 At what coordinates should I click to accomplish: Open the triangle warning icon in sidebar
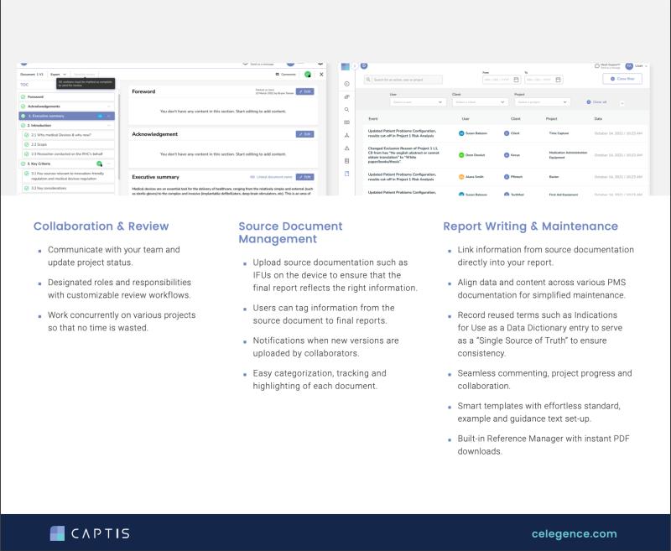coord(346,148)
